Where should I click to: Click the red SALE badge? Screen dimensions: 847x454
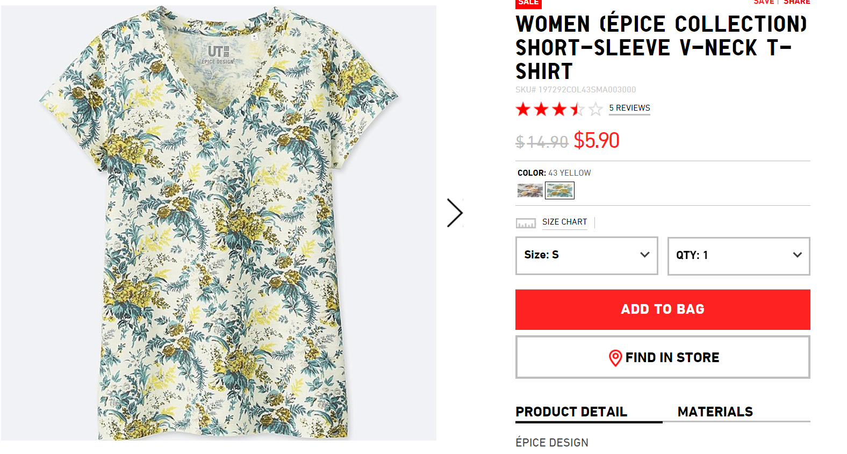pos(528,3)
